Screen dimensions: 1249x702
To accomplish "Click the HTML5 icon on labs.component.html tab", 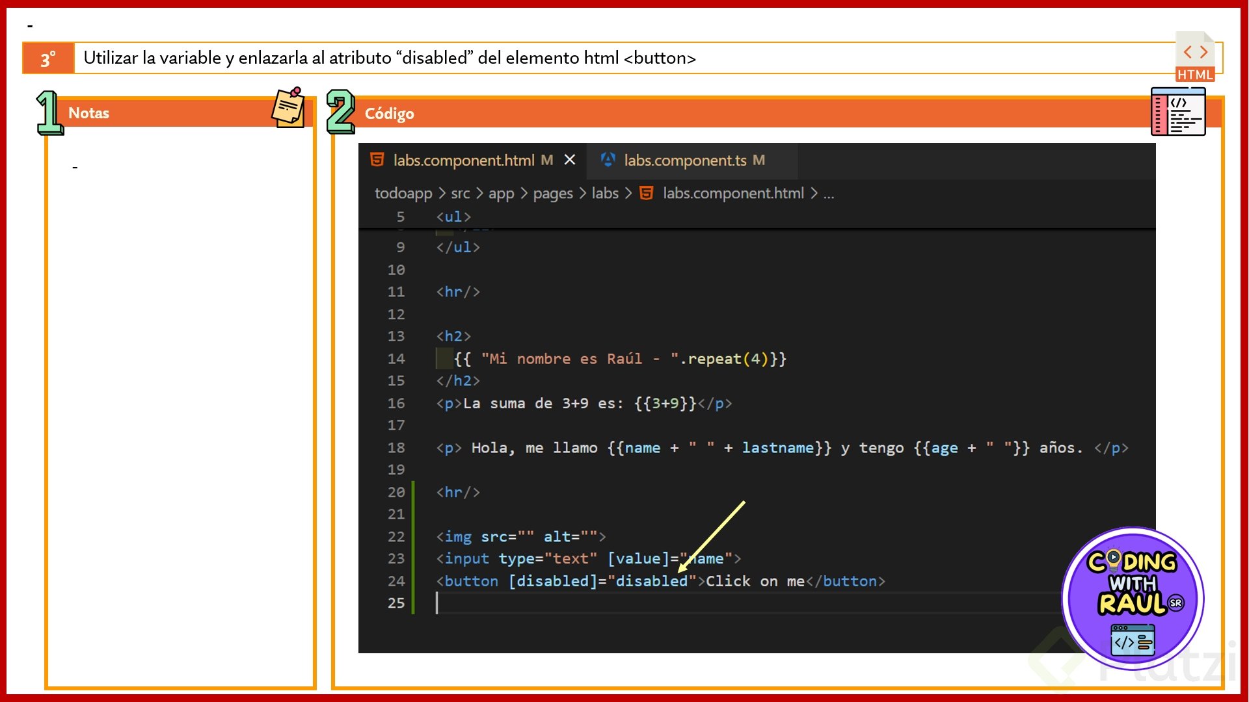I will click(377, 160).
